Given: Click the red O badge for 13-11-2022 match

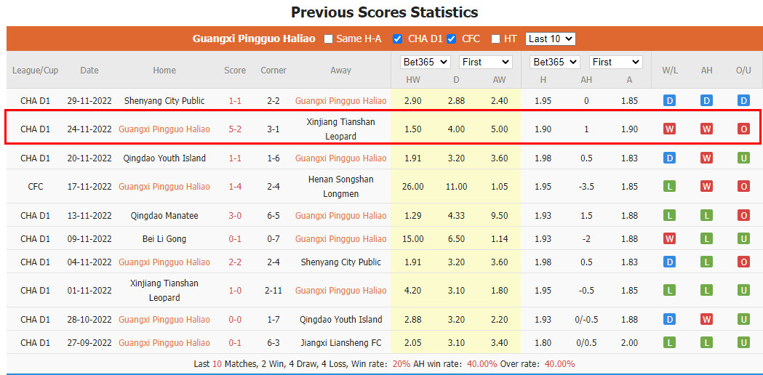Looking at the screenshot, I should pyautogui.click(x=743, y=216).
